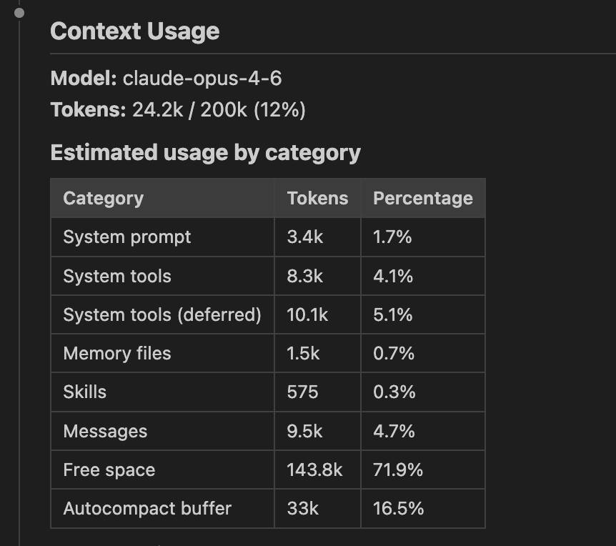616x546 pixels.
Task: Click the Memory files row label
Action: pyautogui.click(x=117, y=353)
